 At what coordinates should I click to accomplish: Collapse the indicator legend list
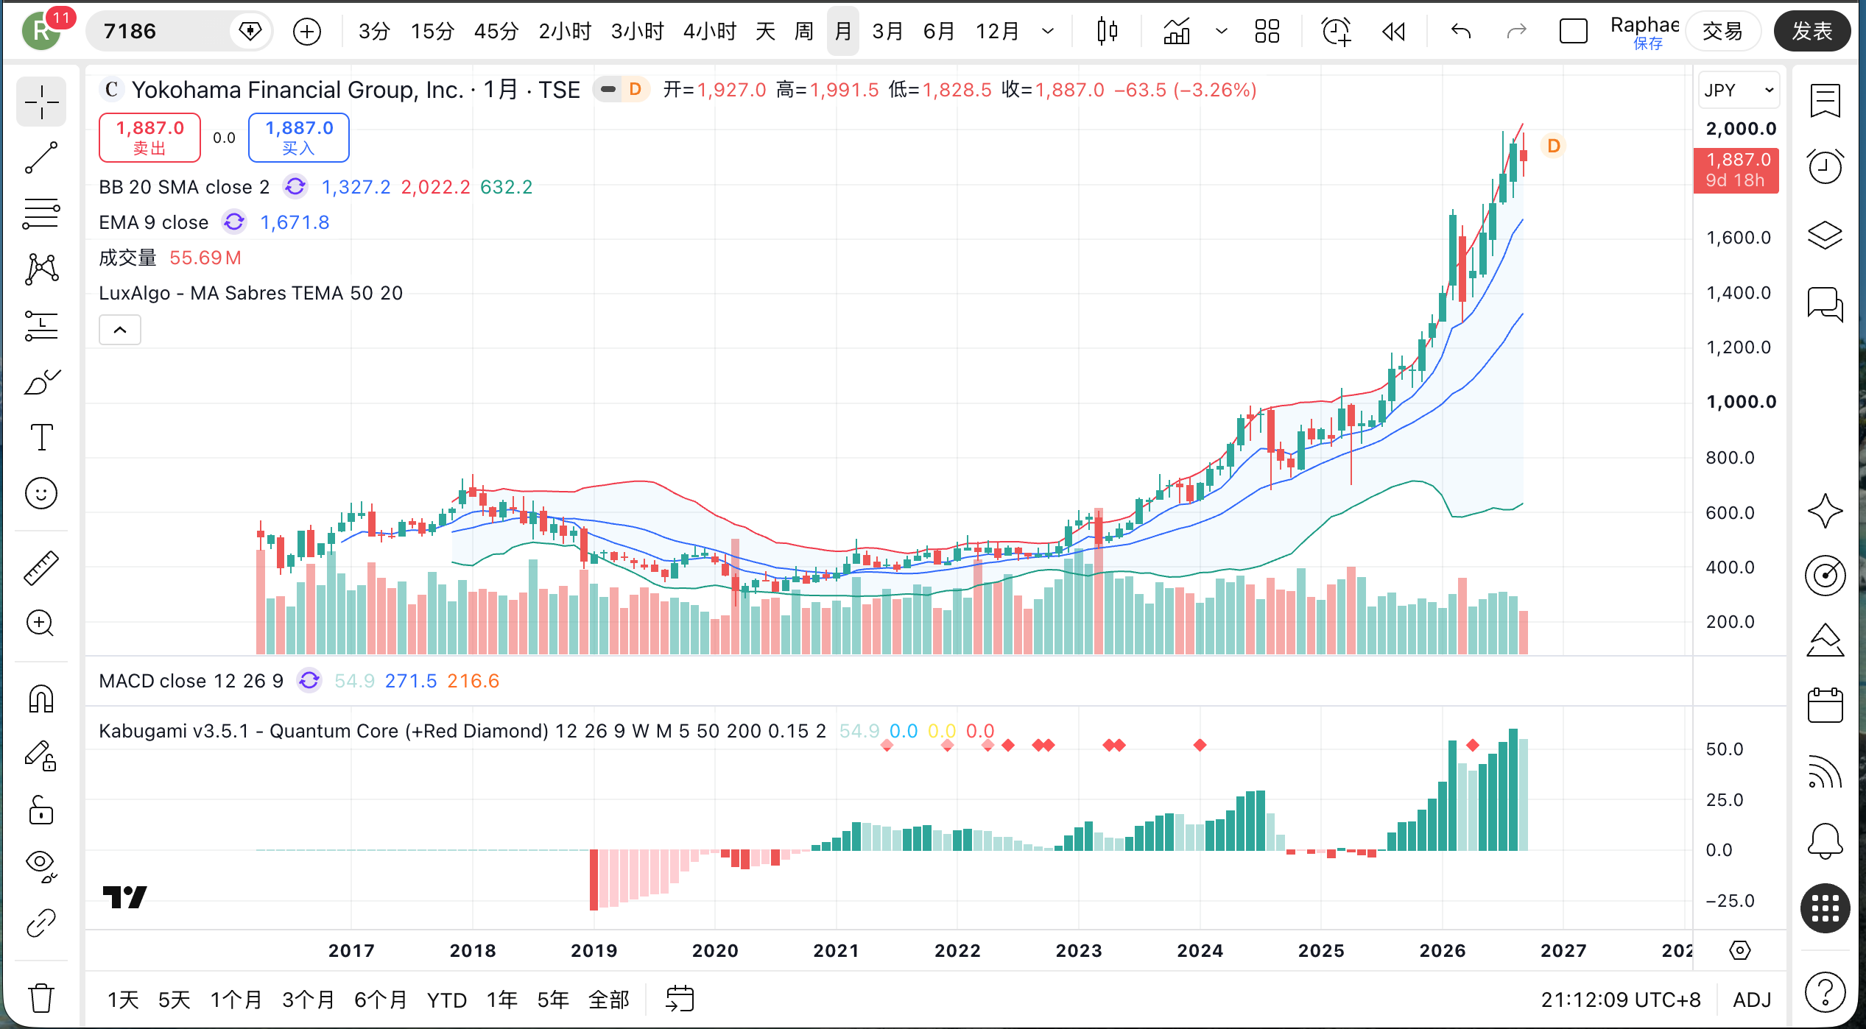tap(120, 330)
